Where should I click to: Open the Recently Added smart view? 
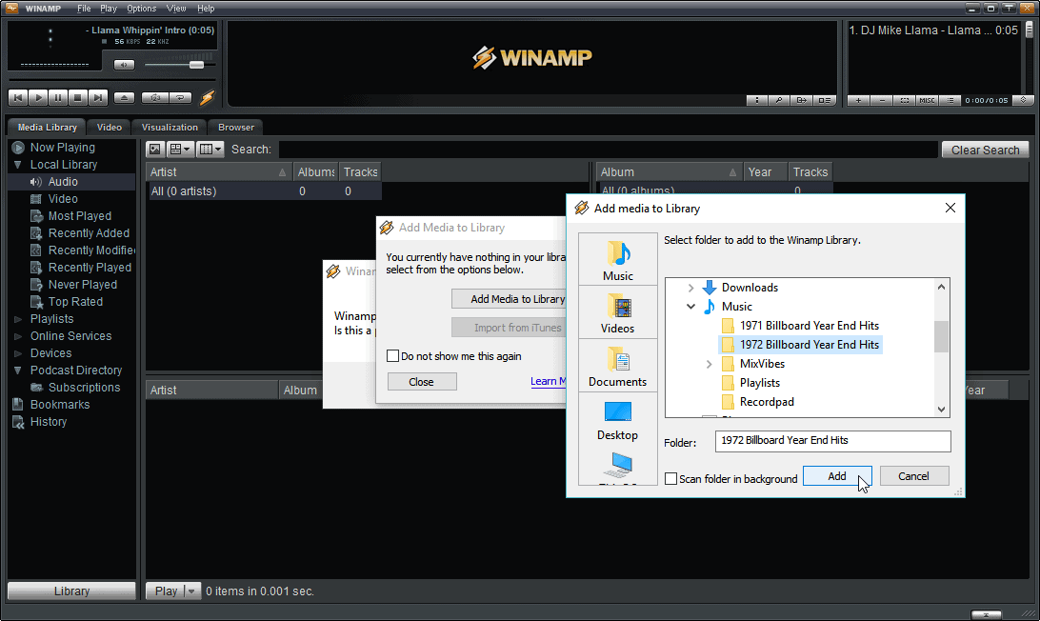pyautogui.click(x=89, y=232)
